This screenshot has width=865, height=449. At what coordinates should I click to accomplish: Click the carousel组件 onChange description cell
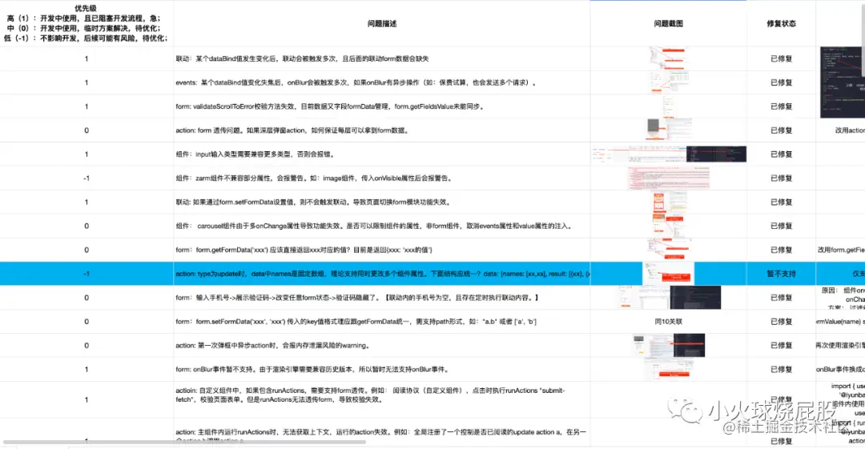coord(382,226)
